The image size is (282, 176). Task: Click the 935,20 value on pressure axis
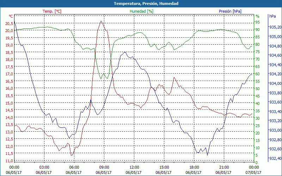coord(275,27)
